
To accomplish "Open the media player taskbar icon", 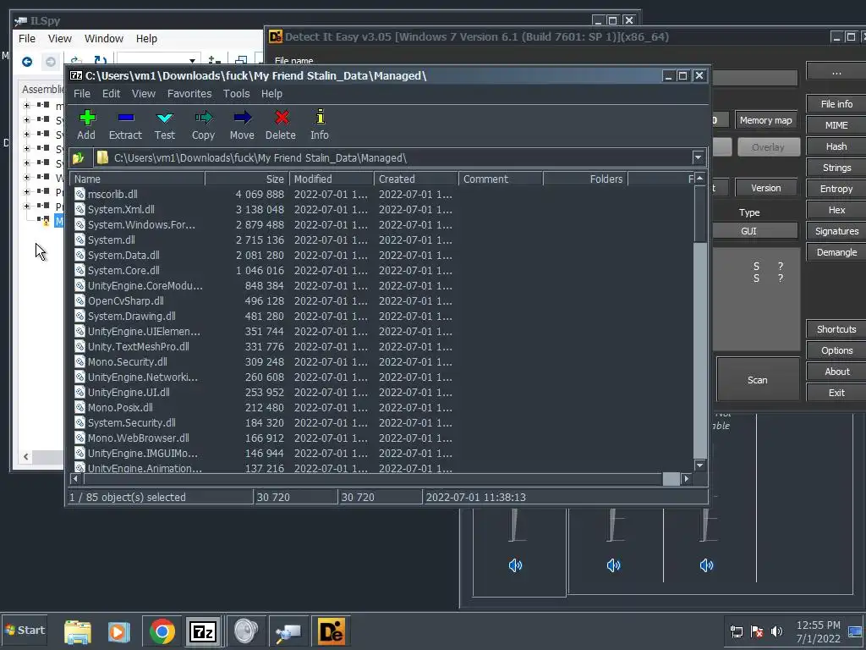I will [x=118, y=631].
